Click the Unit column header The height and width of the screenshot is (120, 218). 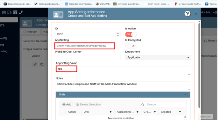pos(86,112)
